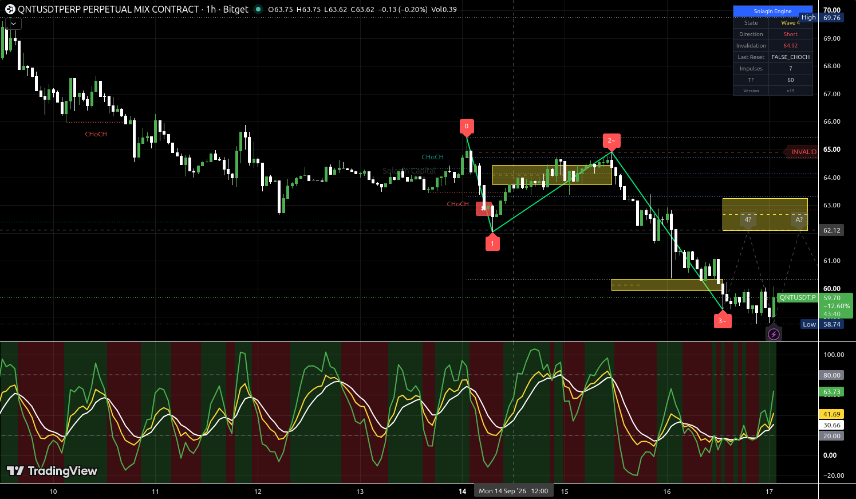Click the High 69.76 price tag

[x=821, y=18]
